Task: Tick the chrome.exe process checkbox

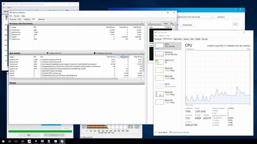Action: point(10,30)
